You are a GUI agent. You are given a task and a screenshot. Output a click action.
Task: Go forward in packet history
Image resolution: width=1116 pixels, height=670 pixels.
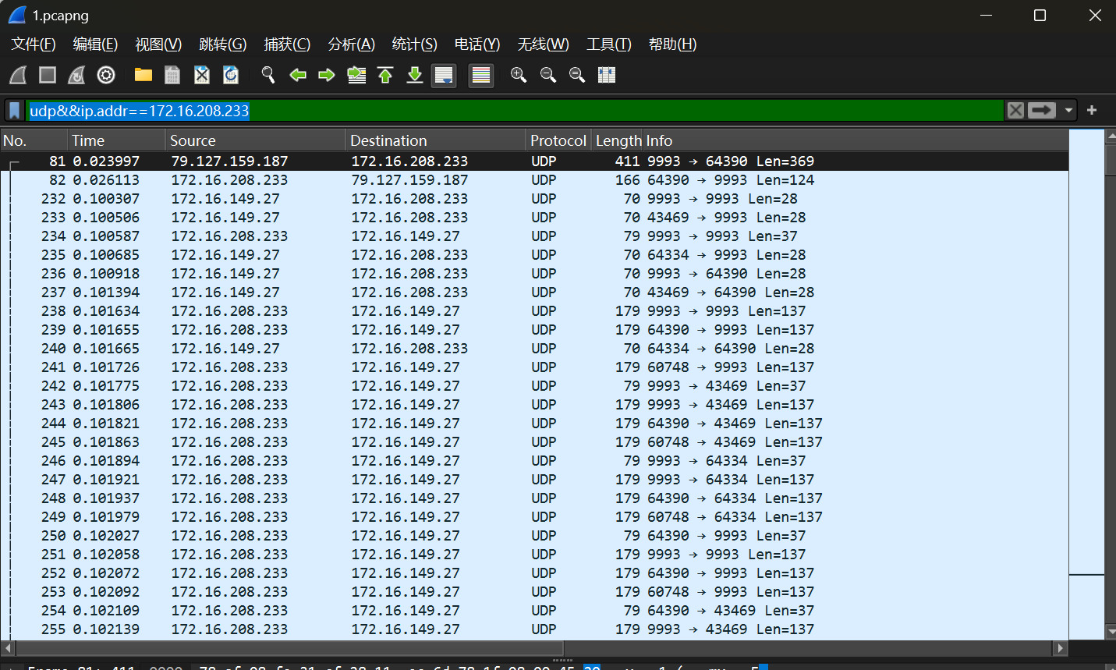click(327, 75)
